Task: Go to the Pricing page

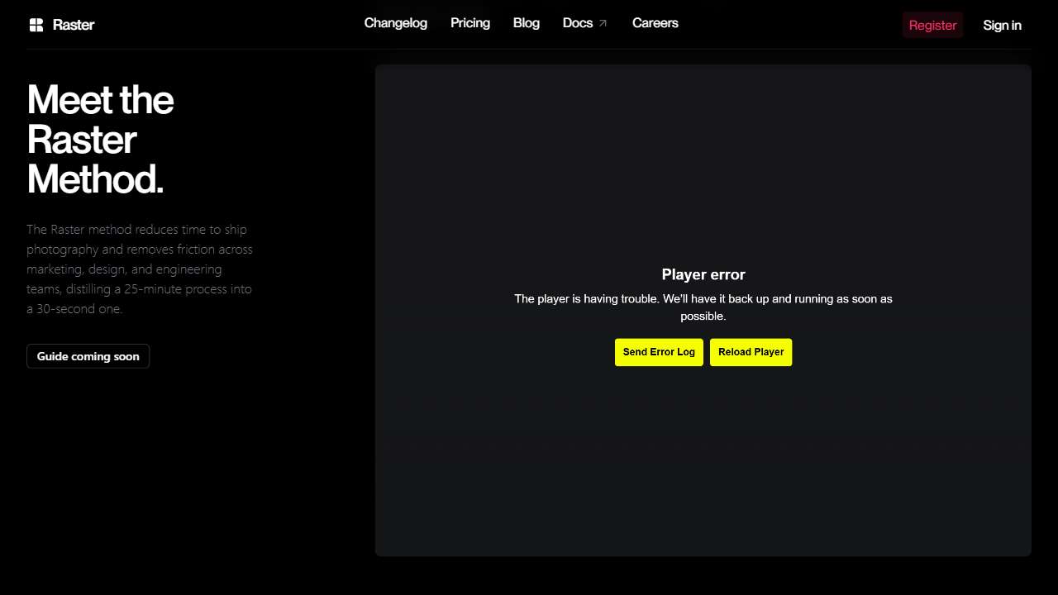Action: point(469,23)
